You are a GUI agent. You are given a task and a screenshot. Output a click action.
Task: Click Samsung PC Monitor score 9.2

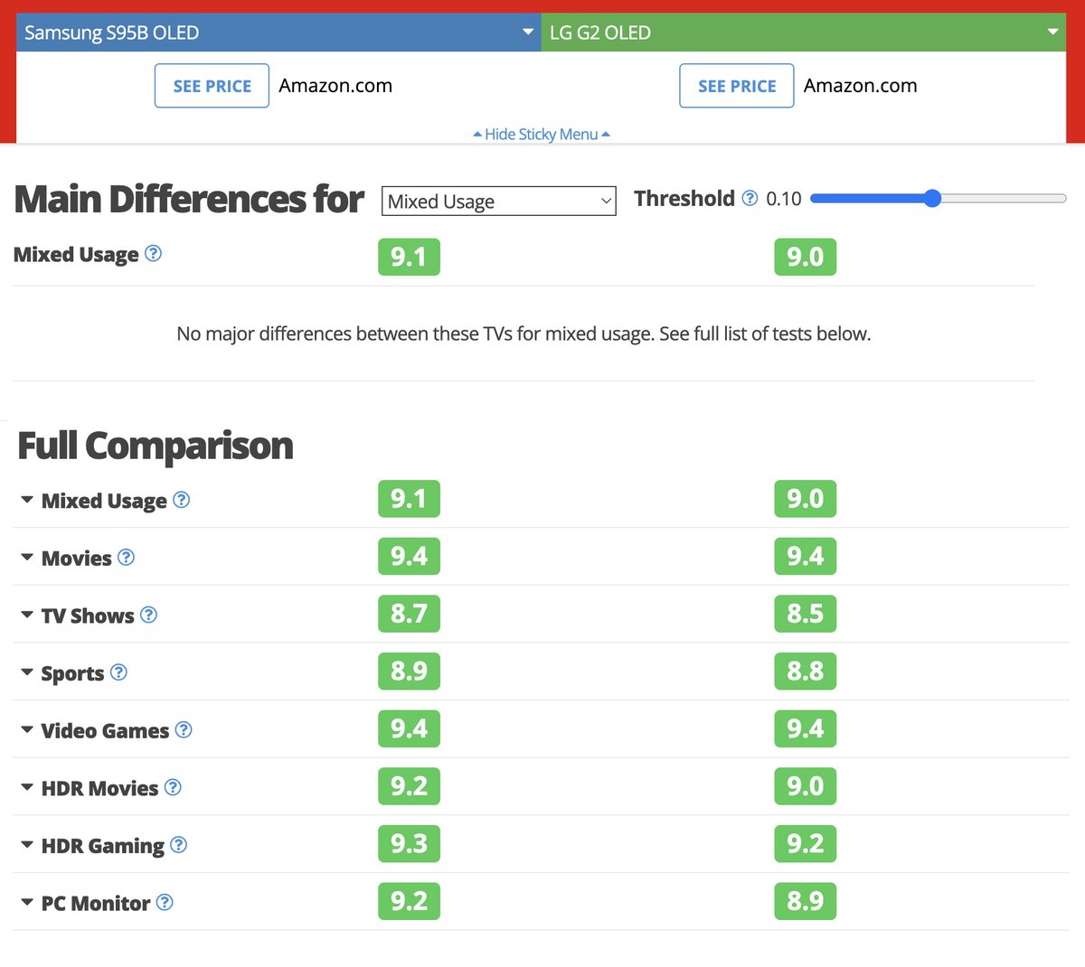409,901
